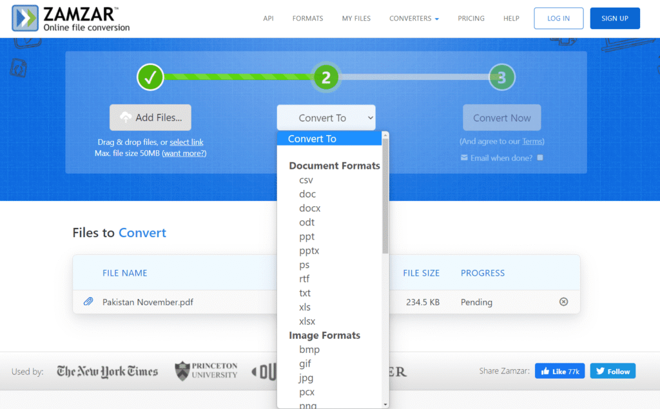This screenshot has height=409, width=660.
Task: Open the FORMATS navigation item
Action: [x=307, y=18]
